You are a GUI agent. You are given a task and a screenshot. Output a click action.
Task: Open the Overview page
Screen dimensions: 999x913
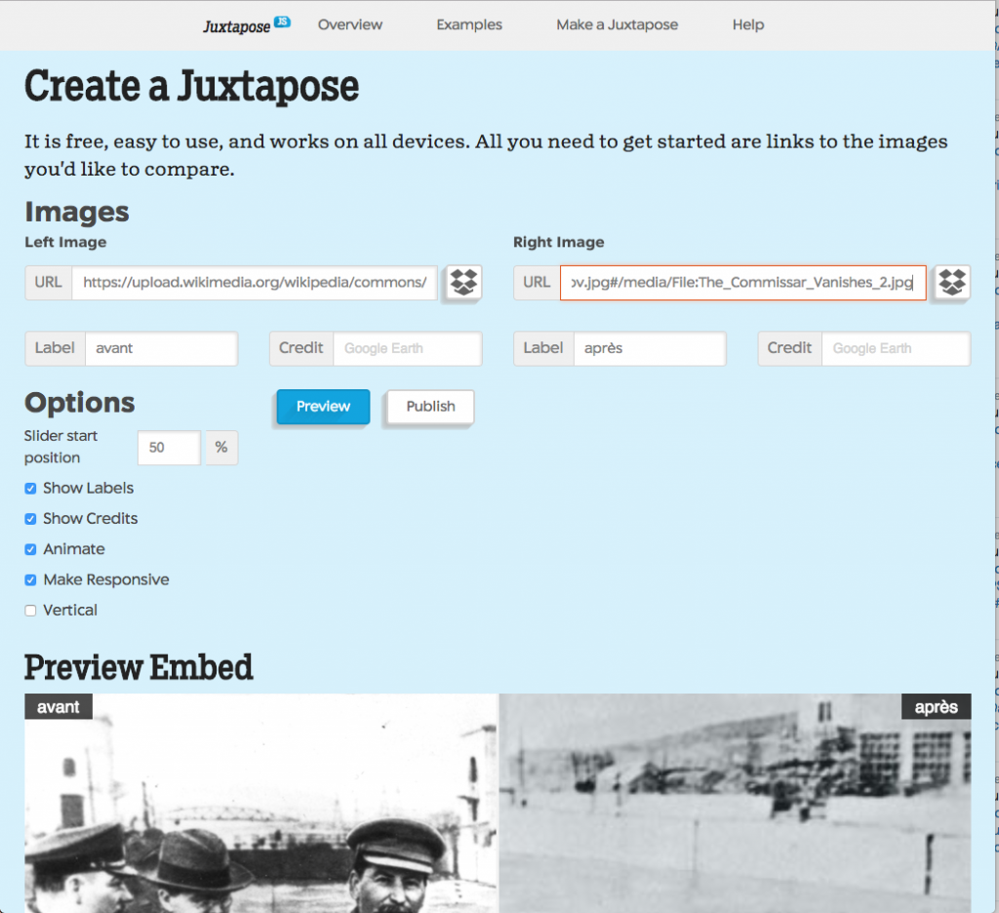click(349, 24)
